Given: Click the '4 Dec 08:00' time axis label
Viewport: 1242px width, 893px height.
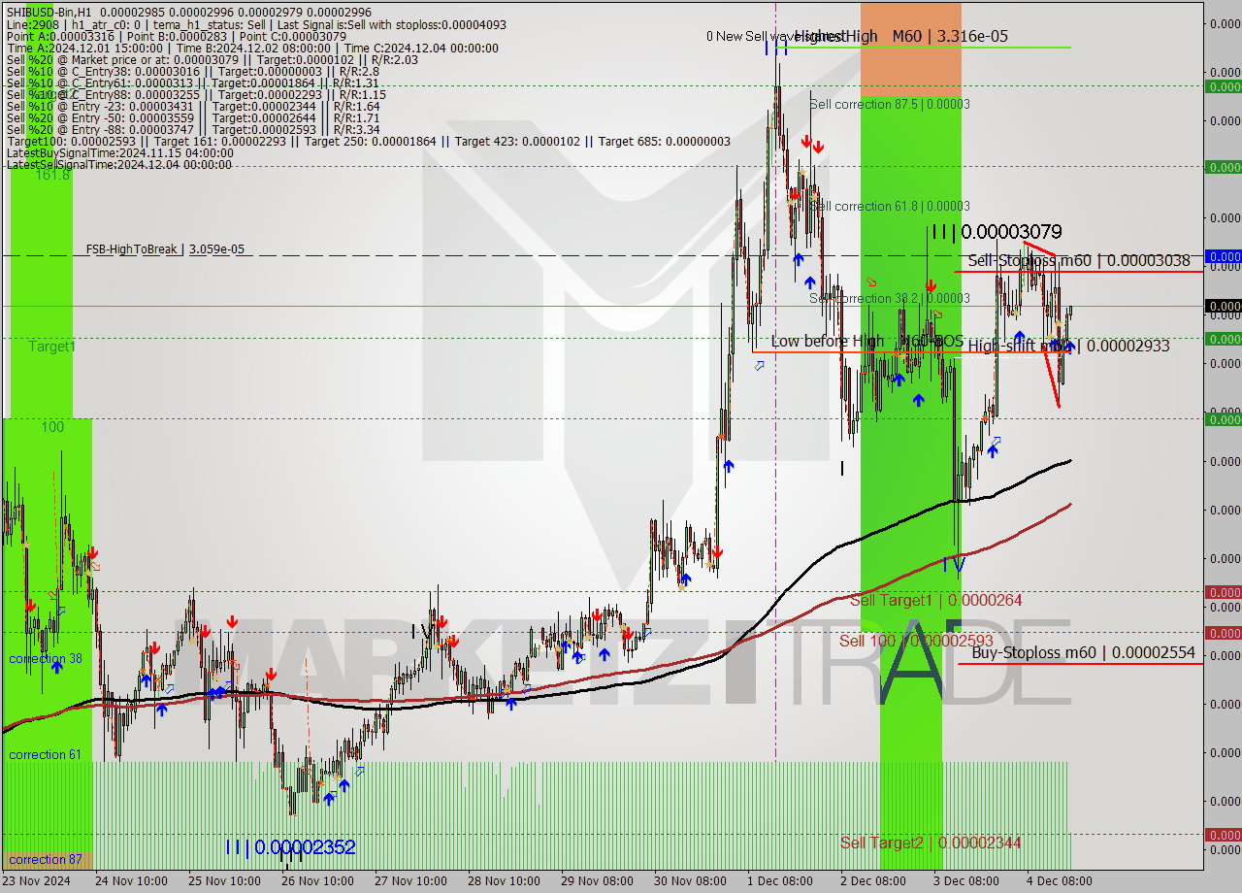Looking at the screenshot, I should pyautogui.click(x=1060, y=881).
